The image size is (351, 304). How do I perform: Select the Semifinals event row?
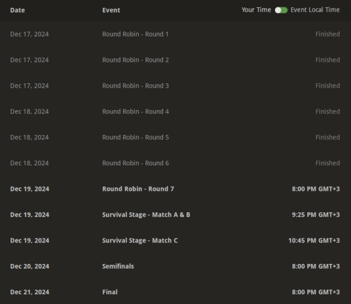point(175,266)
